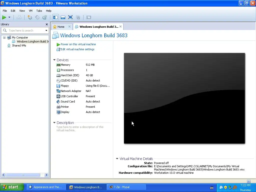Click the library search field

click(25, 30)
